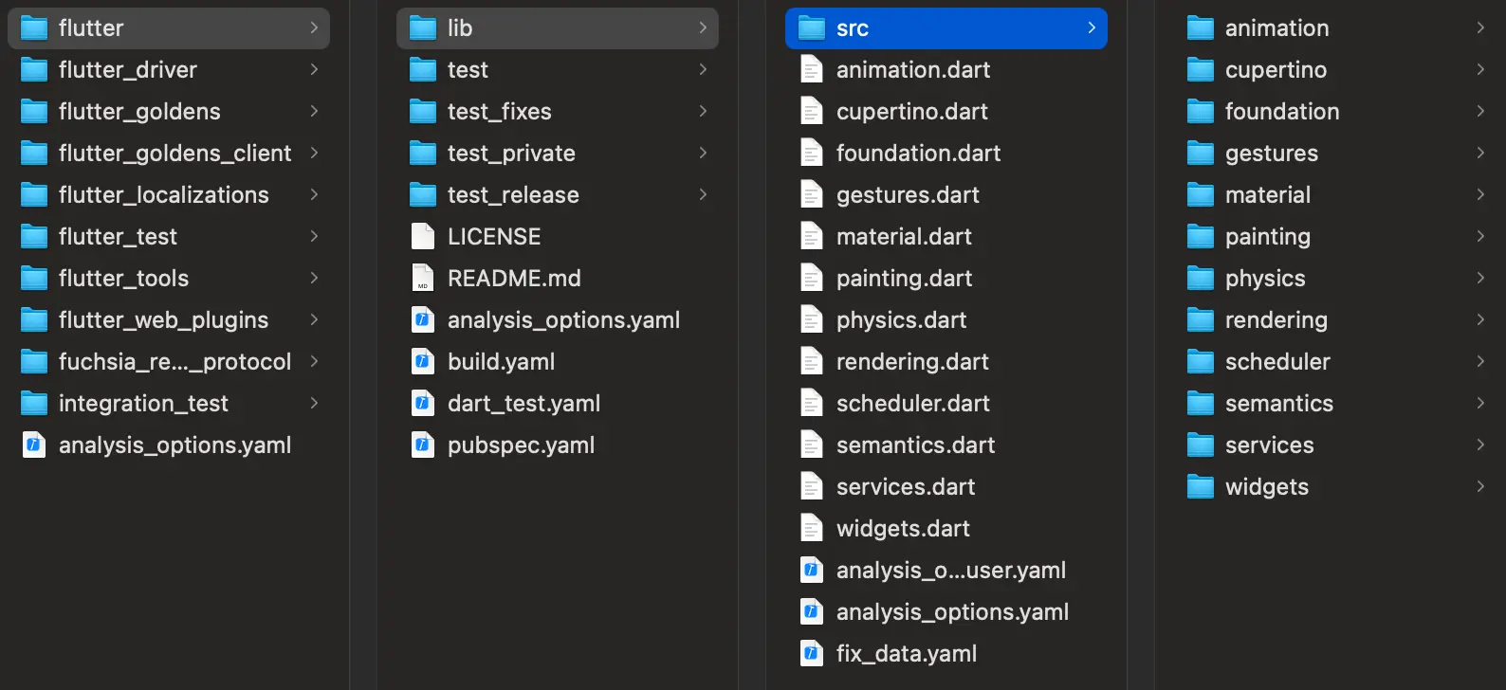Click the rendering folder icon
This screenshot has height=690, width=1506.
(x=1201, y=320)
